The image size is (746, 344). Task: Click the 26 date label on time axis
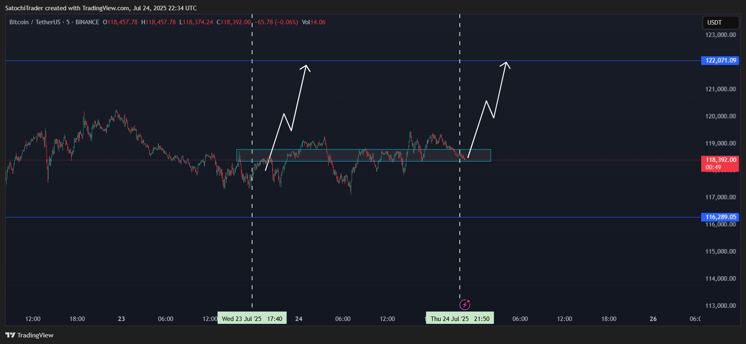[653, 319]
